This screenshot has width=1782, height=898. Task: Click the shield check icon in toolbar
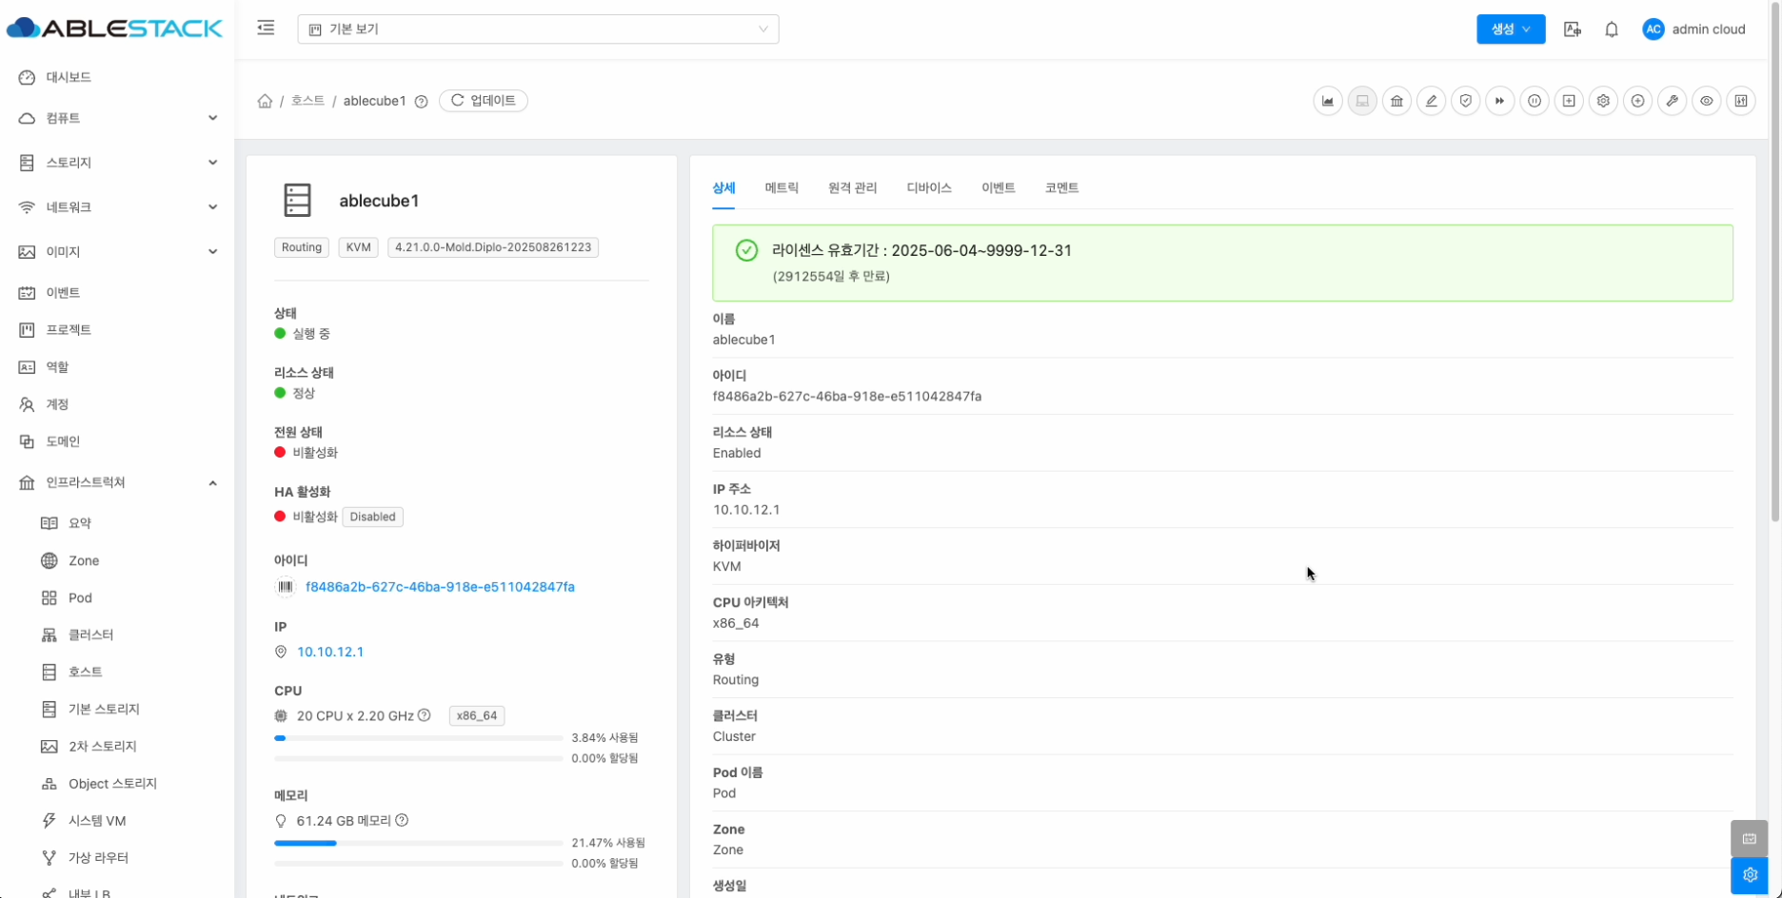pyautogui.click(x=1466, y=101)
